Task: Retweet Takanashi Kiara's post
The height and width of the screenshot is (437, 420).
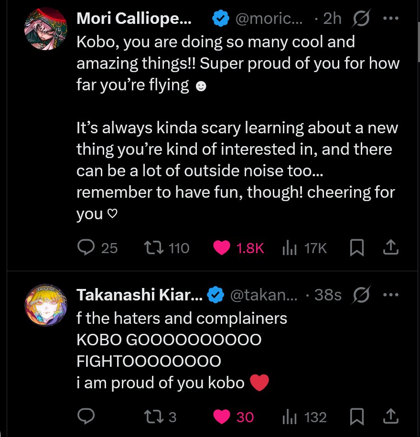Action: pos(153,417)
